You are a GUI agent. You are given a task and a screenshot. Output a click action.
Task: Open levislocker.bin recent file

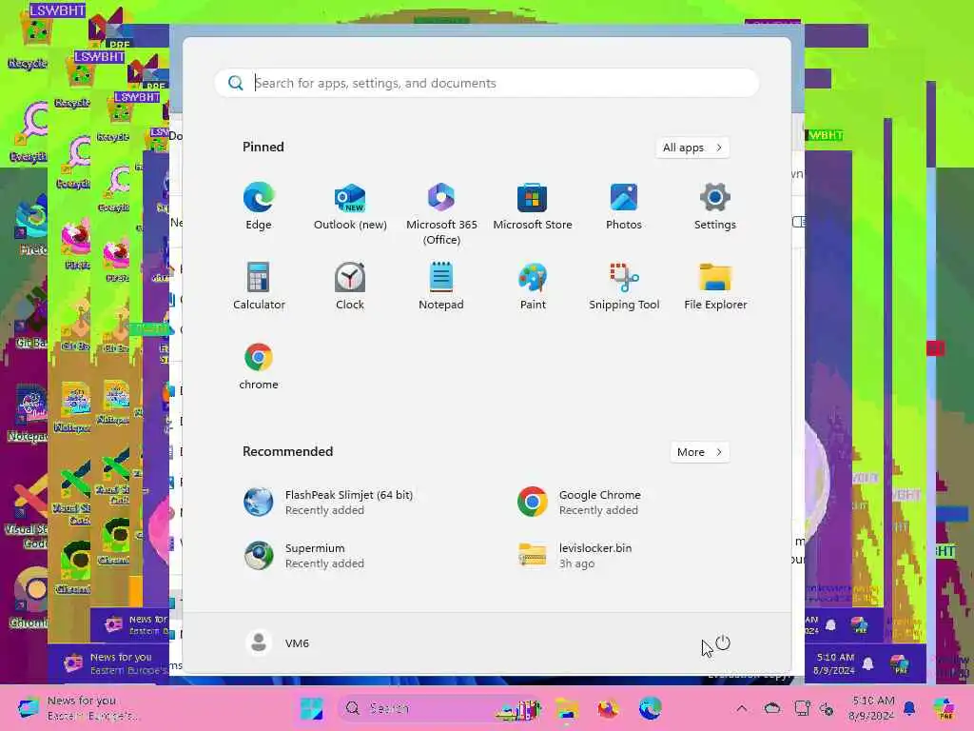tap(575, 556)
